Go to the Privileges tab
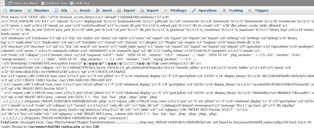Viewport: 314px width, 128px height. tap(175, 10)
